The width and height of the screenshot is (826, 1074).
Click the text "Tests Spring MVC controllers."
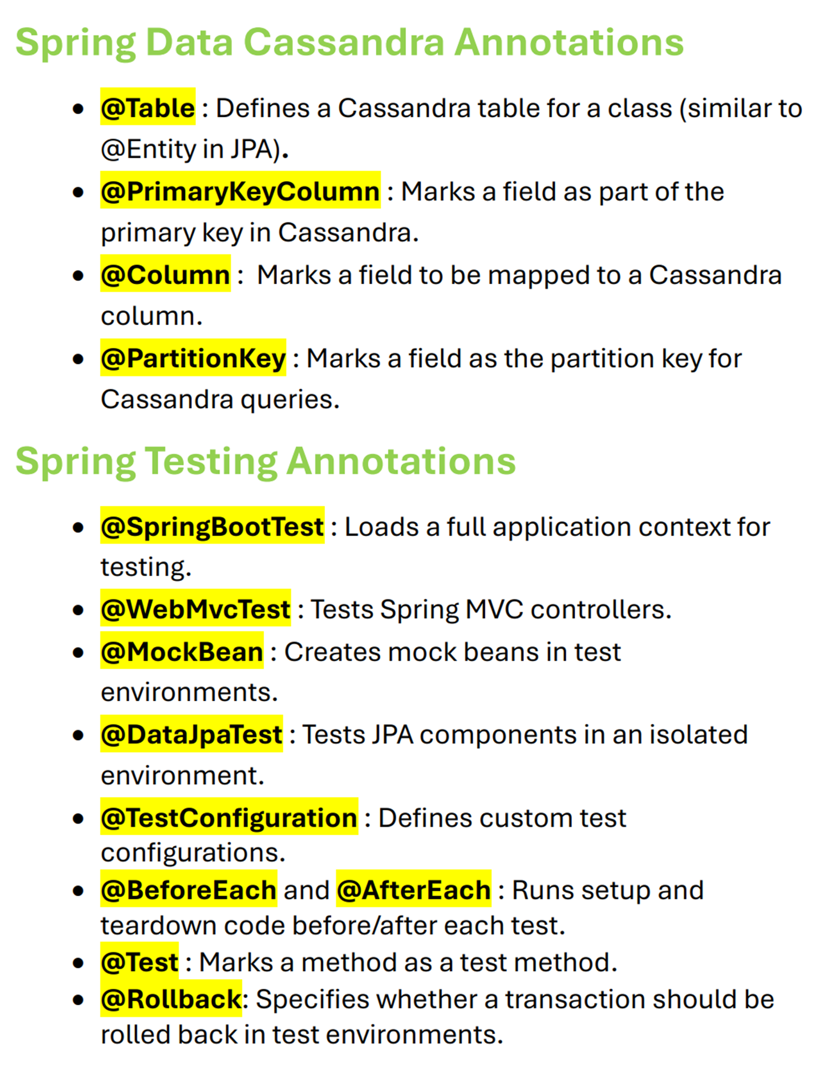491,609
